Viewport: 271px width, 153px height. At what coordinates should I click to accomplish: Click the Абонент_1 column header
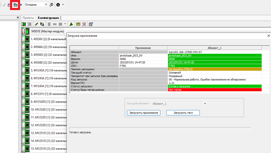pyautogui.click(x=215, y=48)
